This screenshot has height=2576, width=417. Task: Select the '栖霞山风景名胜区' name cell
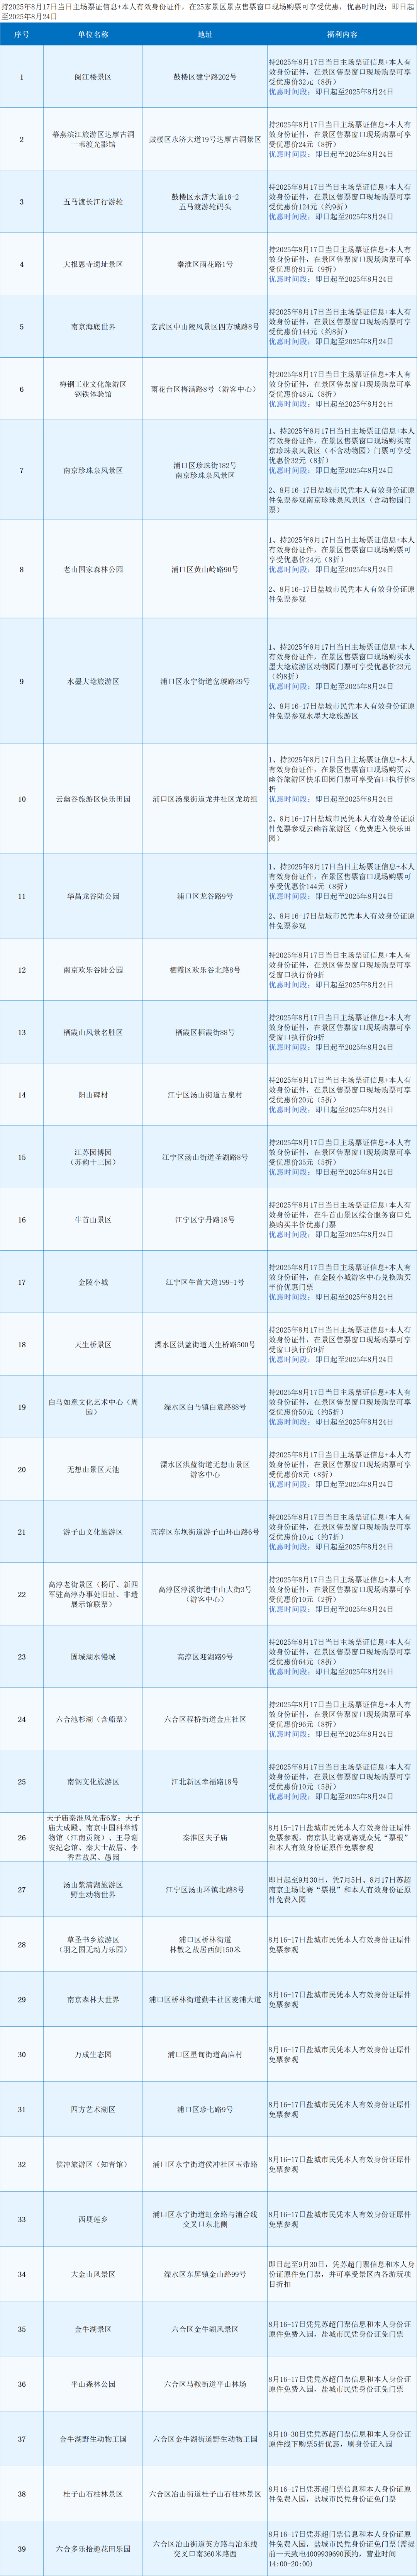tap(93, 1032)
